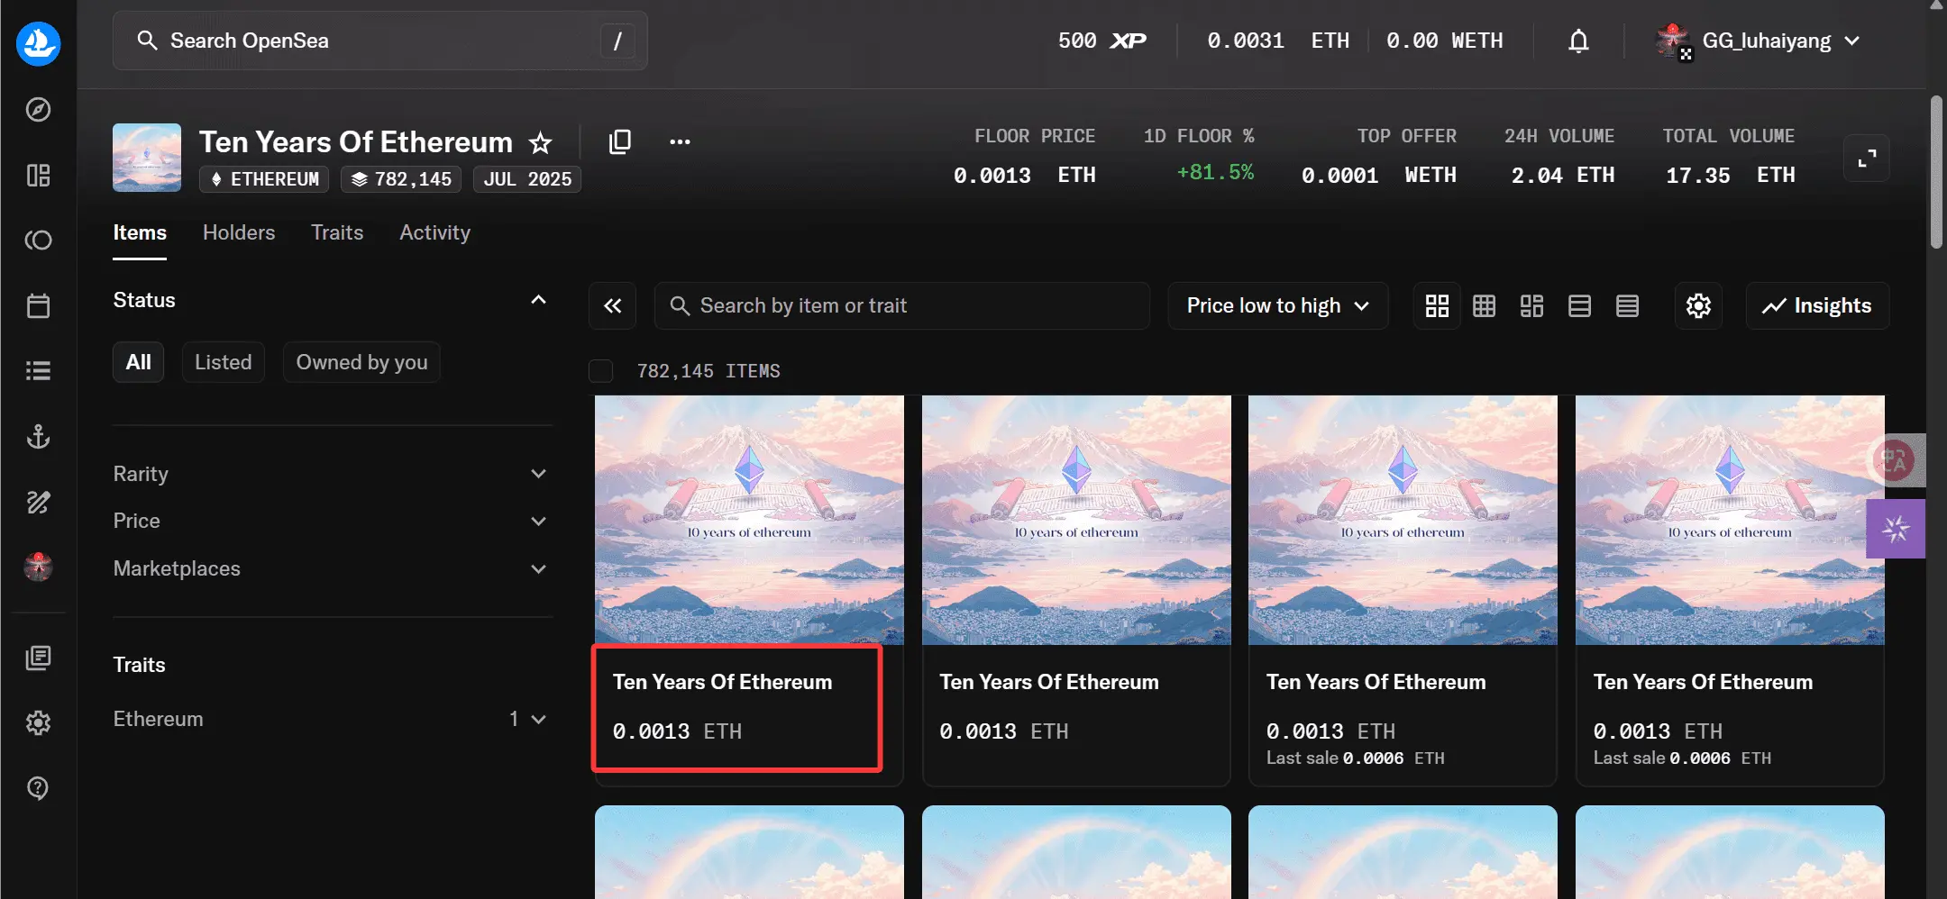This screenshot has width=1947, height=899.
Task: Open the Resources newspaper icon in sidebar
Action: click(38, 658)
